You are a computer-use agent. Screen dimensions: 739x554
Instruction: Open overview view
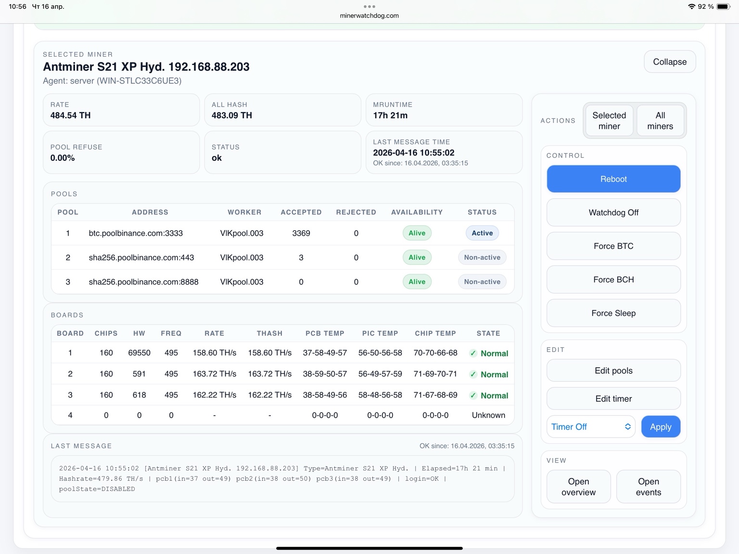click(578, 487)
